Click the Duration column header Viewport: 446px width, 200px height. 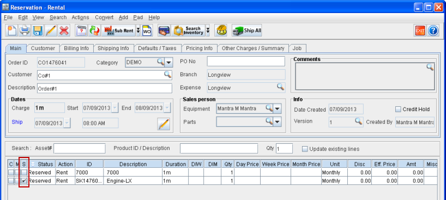[176, 164]
